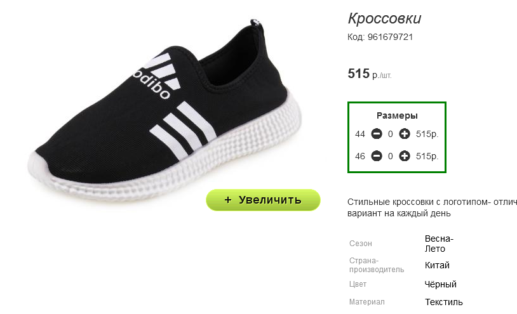The image size is (517, 314).
Task: Click the Увеличить zoom button
Action: (263, 200)
